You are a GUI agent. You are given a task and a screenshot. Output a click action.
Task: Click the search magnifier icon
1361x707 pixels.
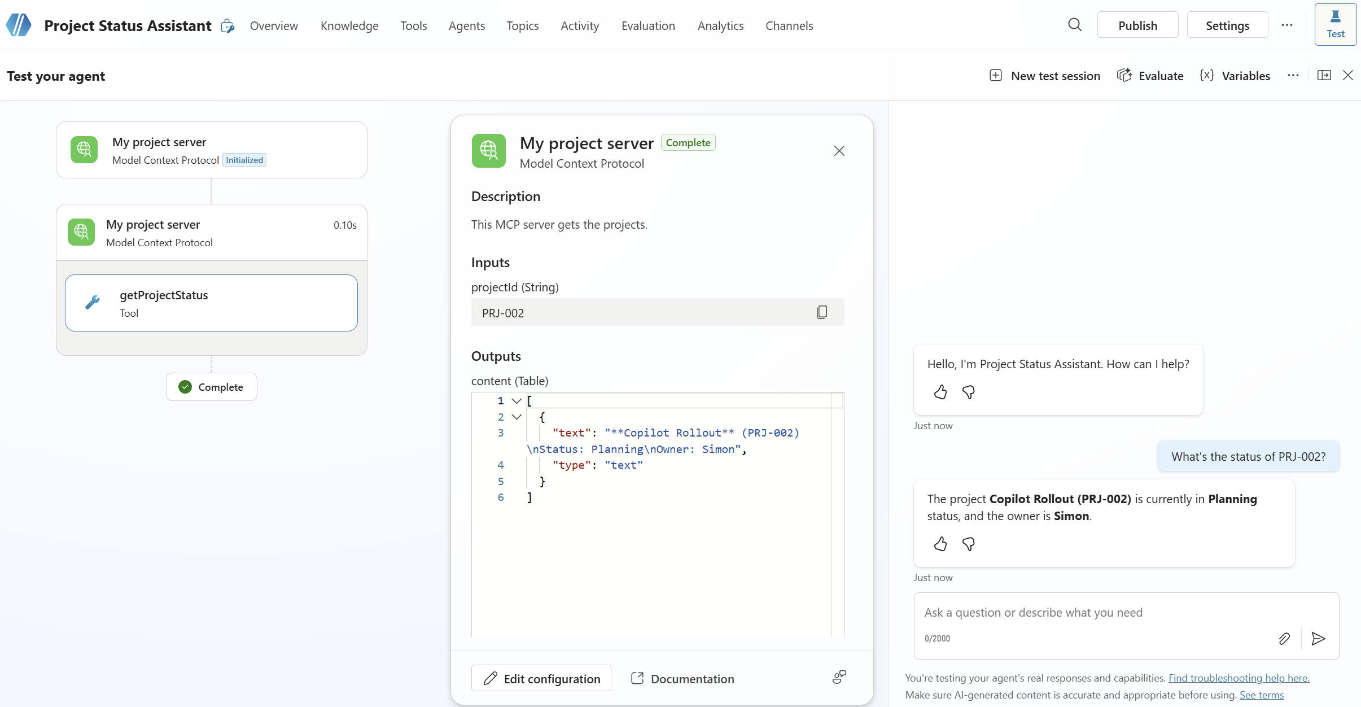click(1075, 25)
